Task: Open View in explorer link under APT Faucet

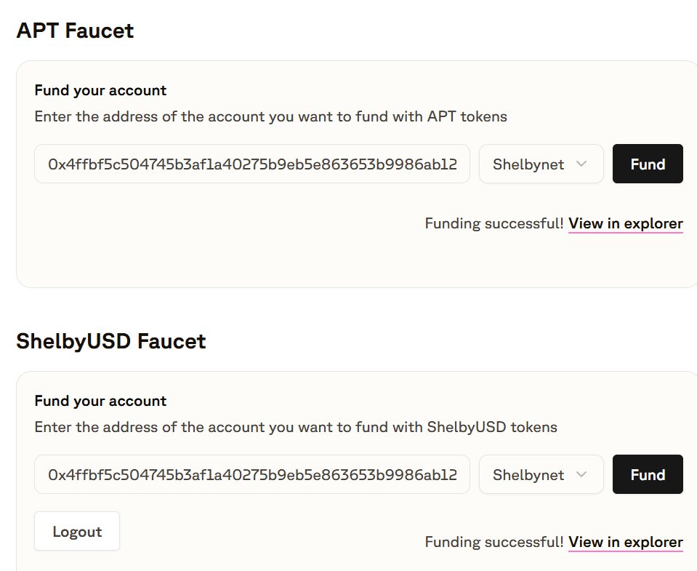Action: 626,223
